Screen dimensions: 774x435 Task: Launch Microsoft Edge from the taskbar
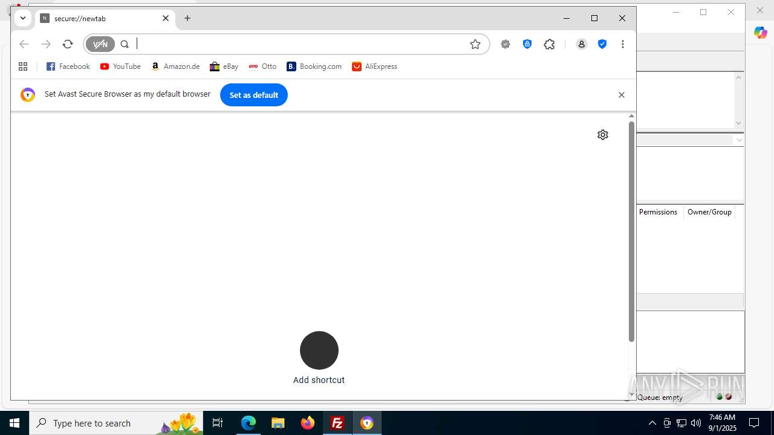(x=249, y=423)
